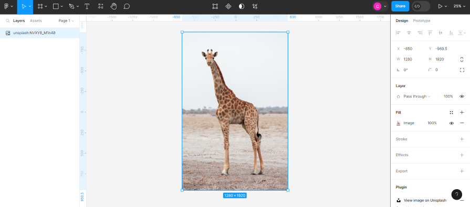
Task: Toggle layer visibility eye in Layer section
Action: click(x=462, y=96)
